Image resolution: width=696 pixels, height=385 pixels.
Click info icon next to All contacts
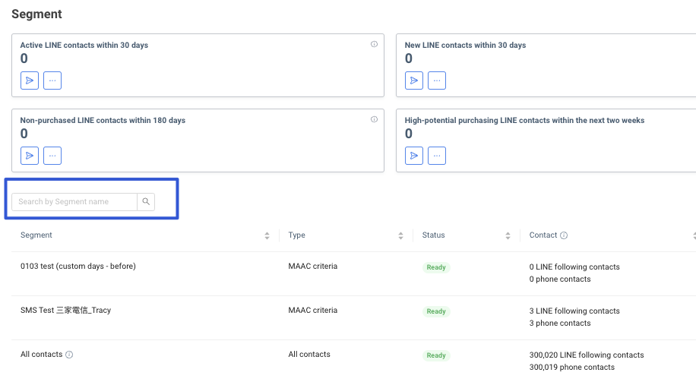69,355
